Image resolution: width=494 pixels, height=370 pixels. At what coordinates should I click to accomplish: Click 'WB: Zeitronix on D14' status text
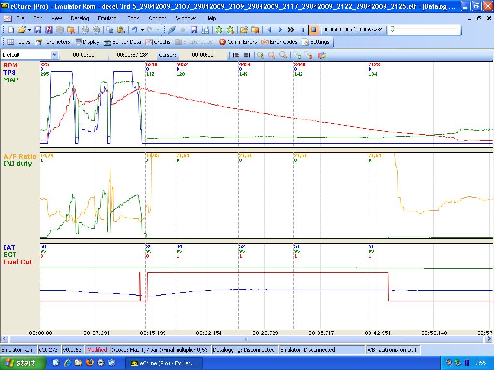(x=392, y=350)
